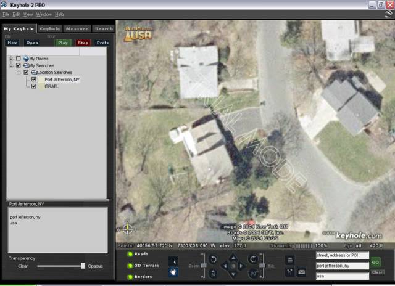The height and width of the screenshot is (286, 395).
Task: Reset view to north with N button
Action: (x=213, y=274)
